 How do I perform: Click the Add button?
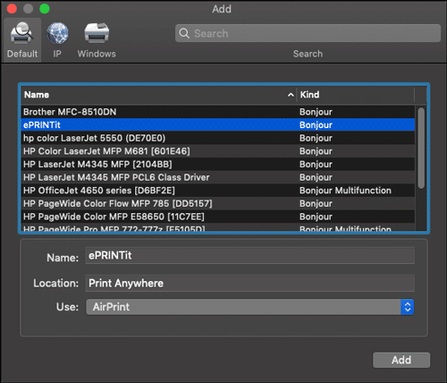click(401, 360)
